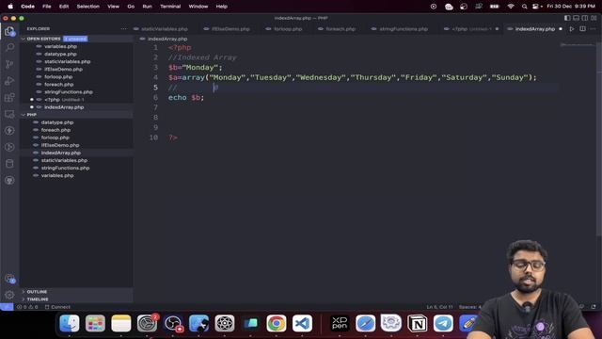Screen dimensions: 602x339
Task: Open the database view in the activity bar
Action: click(9, 164)
